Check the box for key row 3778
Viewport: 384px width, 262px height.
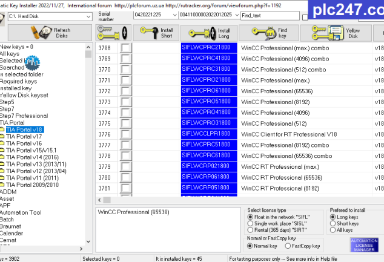pos(125,156)
